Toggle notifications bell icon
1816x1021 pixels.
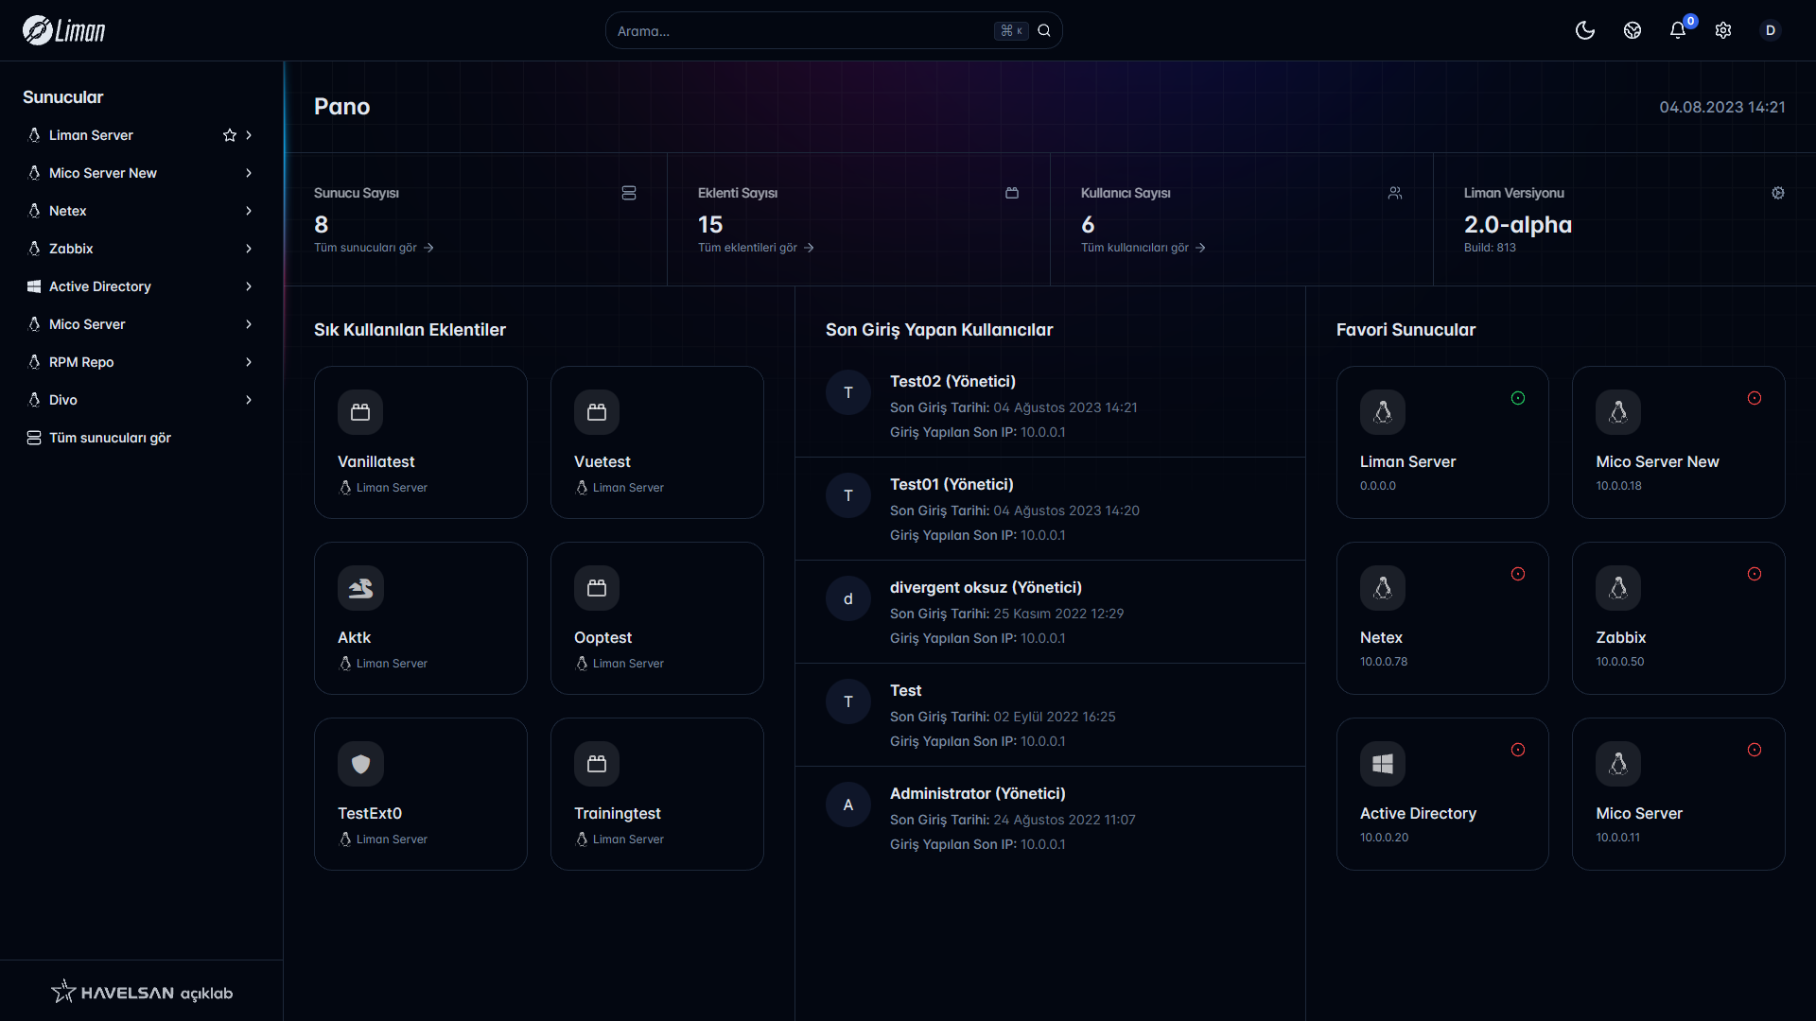1676,30
